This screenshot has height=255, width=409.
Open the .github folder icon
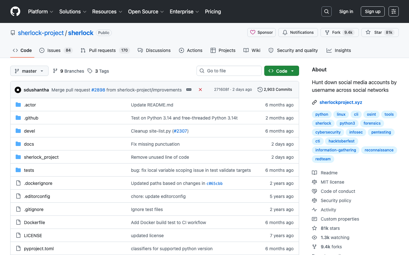pyautogui.click(x=18, y=118)
